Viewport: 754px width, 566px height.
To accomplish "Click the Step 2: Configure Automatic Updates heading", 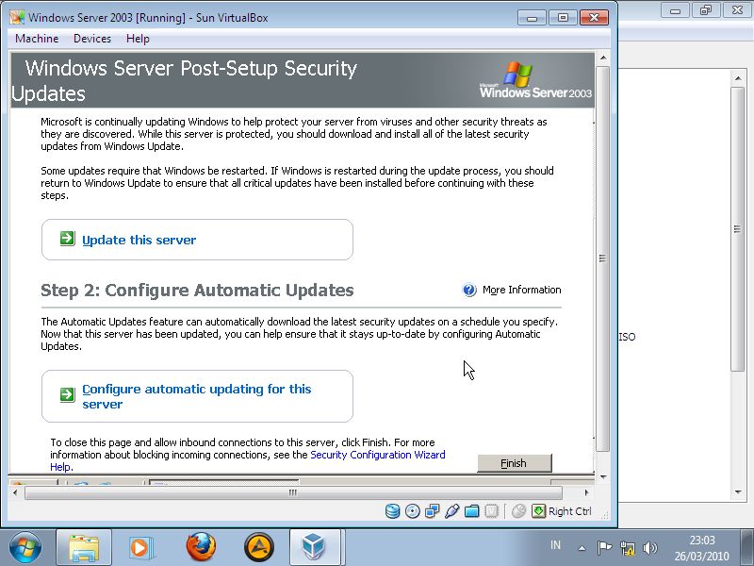I will coord(197,291).
